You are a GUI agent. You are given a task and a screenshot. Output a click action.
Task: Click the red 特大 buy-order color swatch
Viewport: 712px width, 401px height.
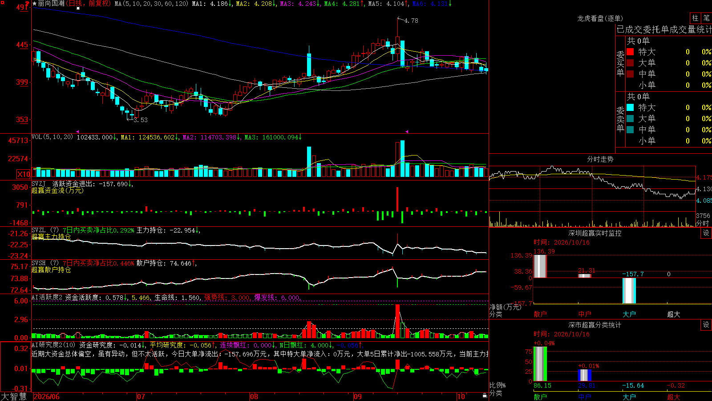click(630, 52)
